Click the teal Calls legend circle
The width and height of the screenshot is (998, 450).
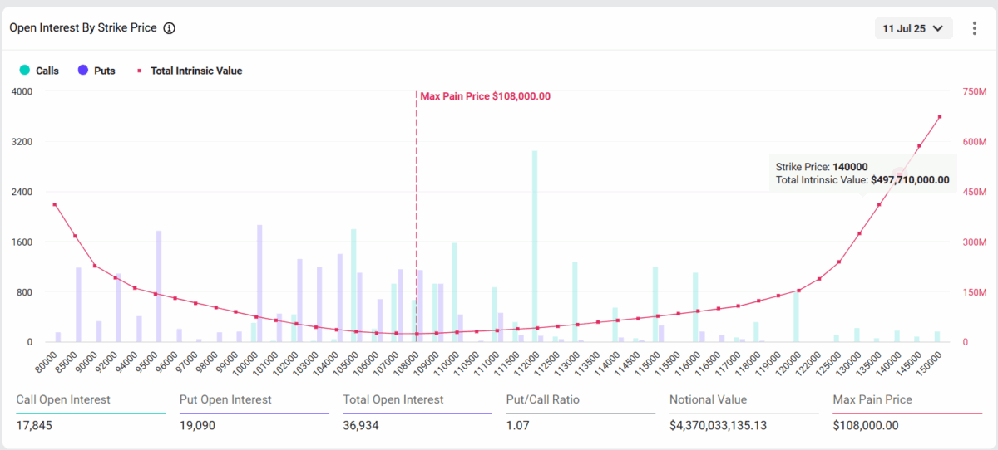click(x=25, y=71)
